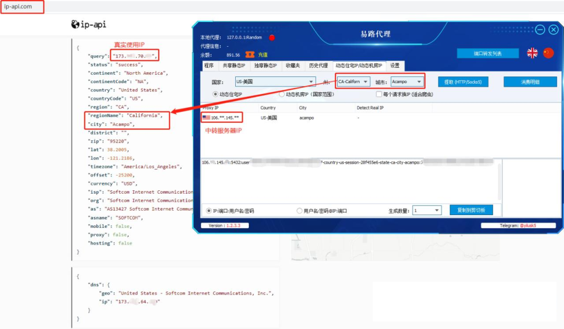Screen dimensions: 564x329
Task: Click the Proxy IP column header
Action: click(x=210, y=108)
